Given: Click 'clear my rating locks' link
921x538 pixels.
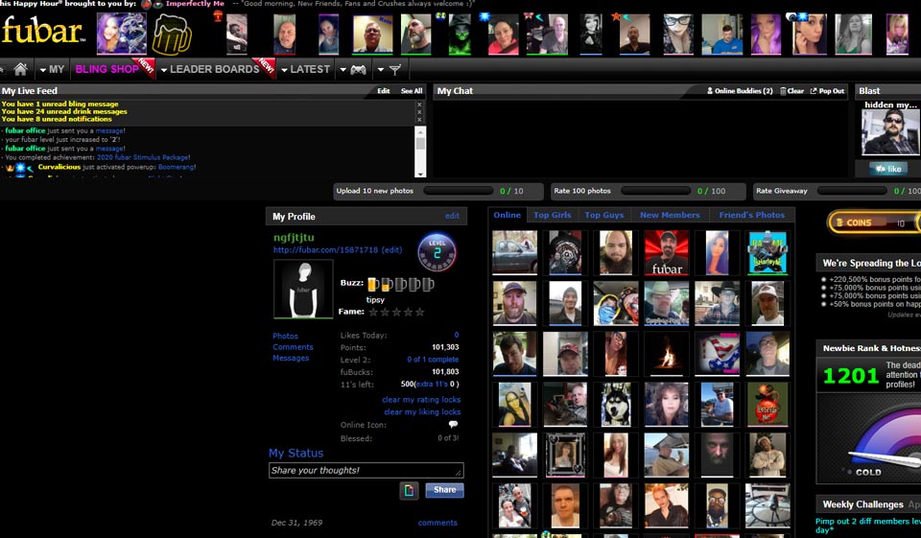Looking at the screenshot, I should (421, 400).
